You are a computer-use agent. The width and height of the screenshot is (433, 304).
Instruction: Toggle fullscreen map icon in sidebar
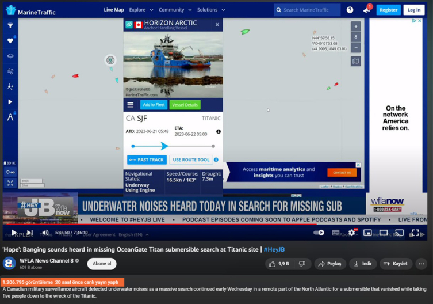tap(10, 183)
